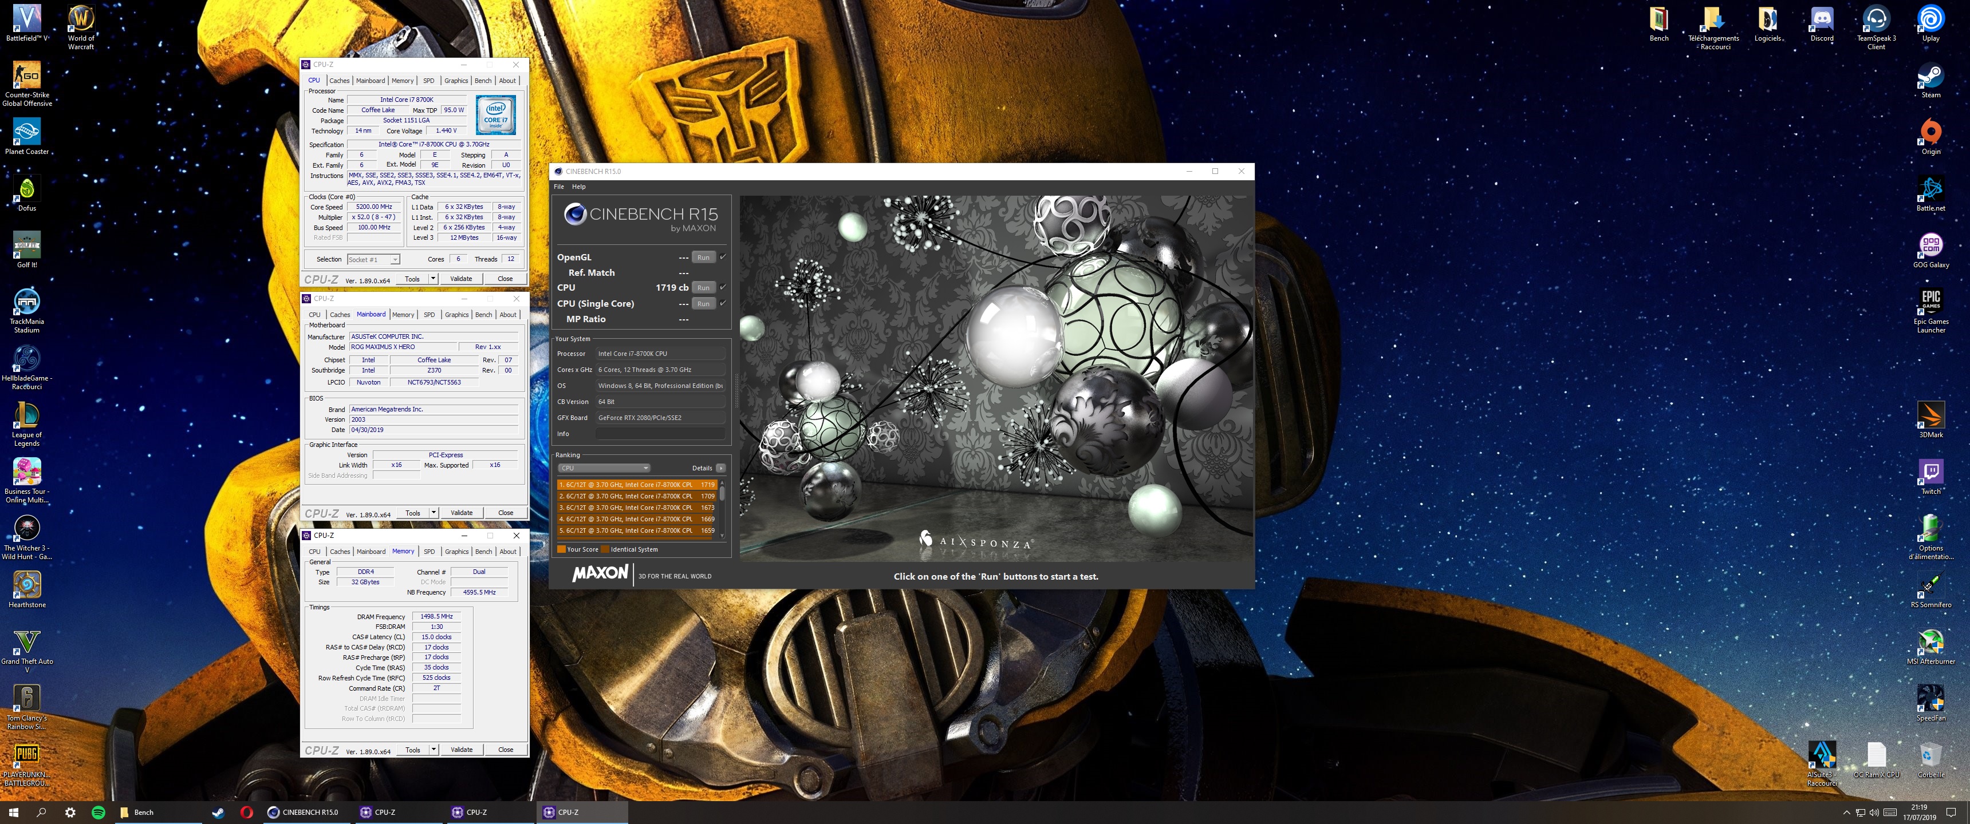Open League of Legends desktop icon
The image size is (1970, 824).
pos(27,423)
